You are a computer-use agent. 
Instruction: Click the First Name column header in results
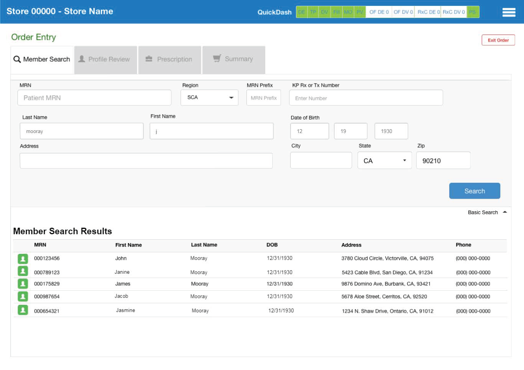coord(128,245)
